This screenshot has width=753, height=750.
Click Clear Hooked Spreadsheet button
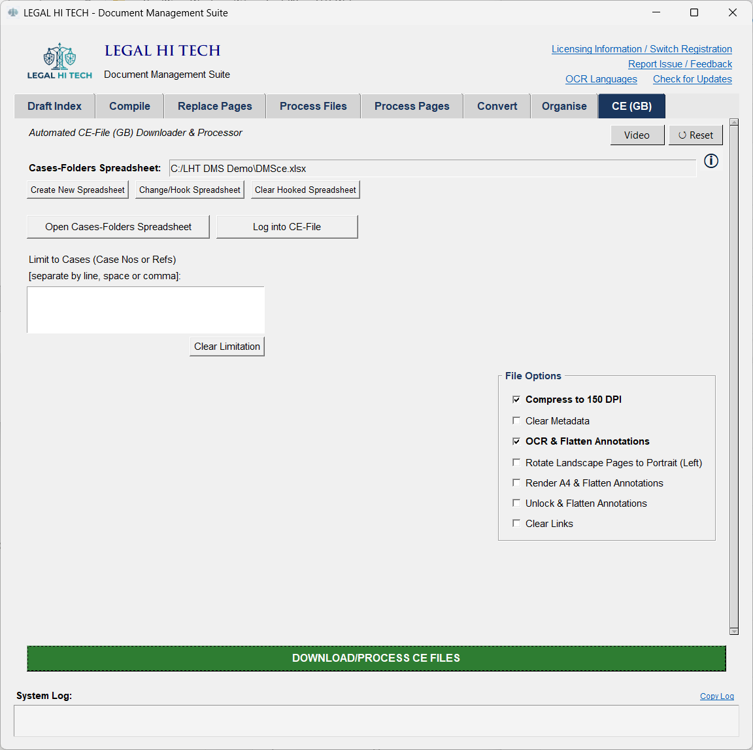[305, 190]
